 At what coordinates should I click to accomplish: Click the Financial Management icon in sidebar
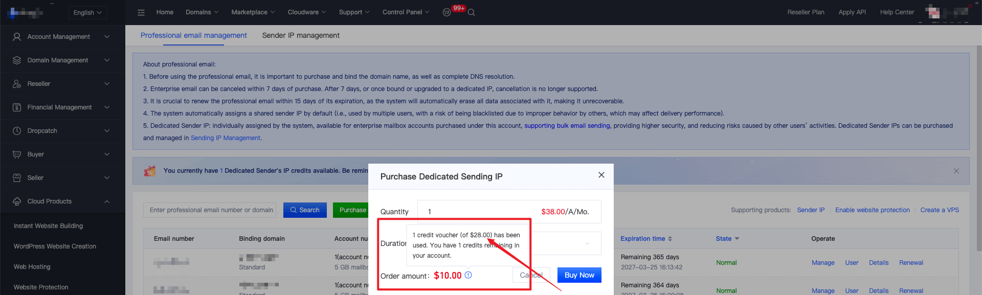17,107
